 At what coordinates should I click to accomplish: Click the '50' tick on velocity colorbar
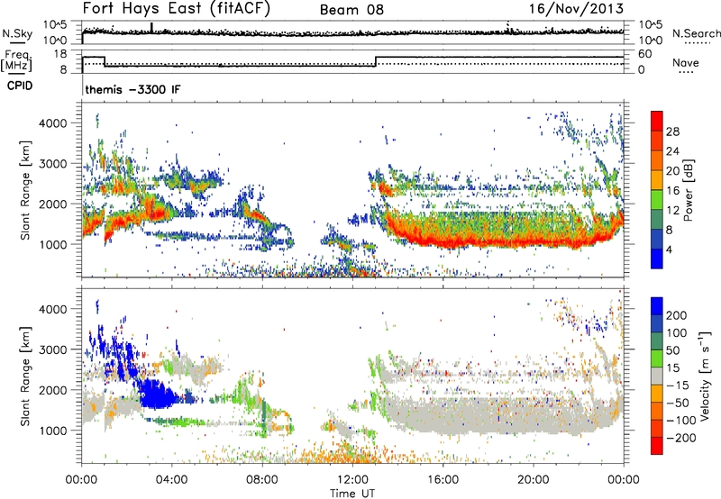click(672, 350)
